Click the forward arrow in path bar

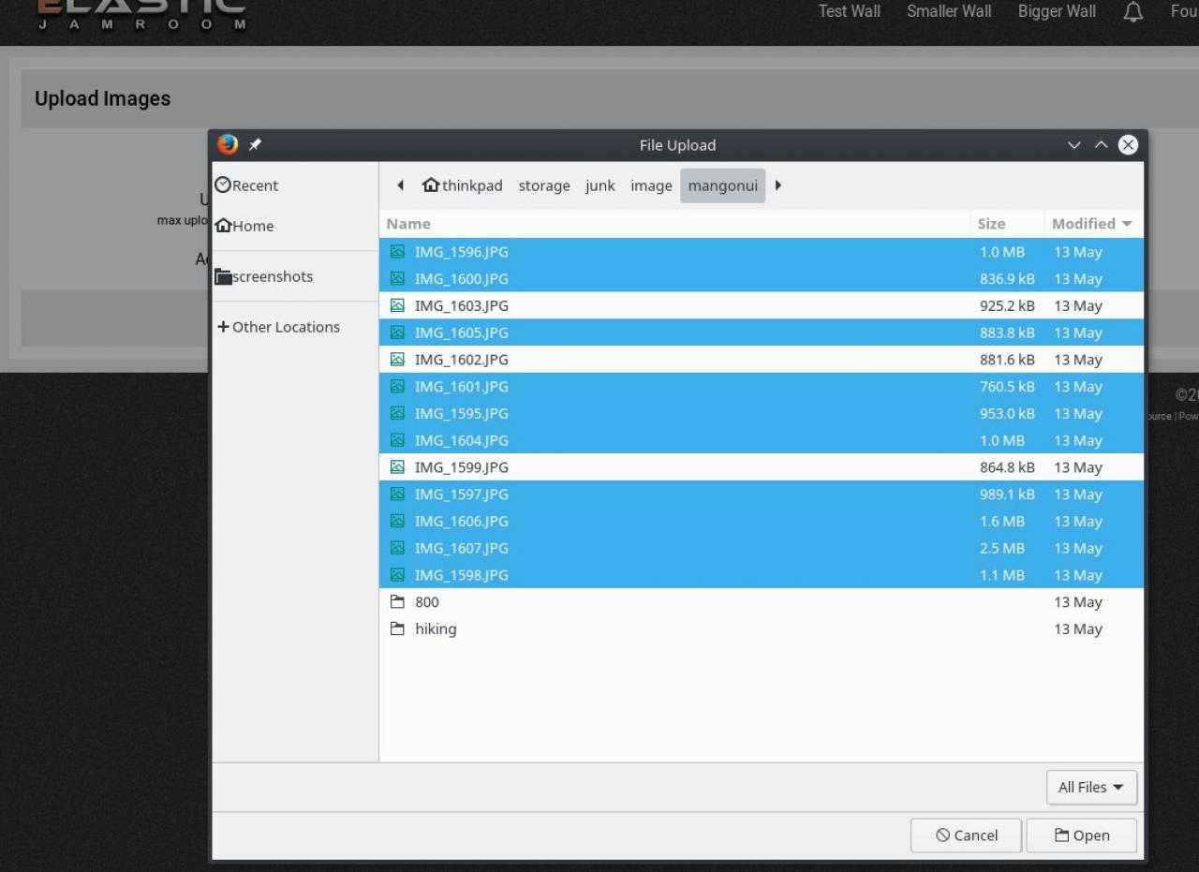(x=778, y=185)
